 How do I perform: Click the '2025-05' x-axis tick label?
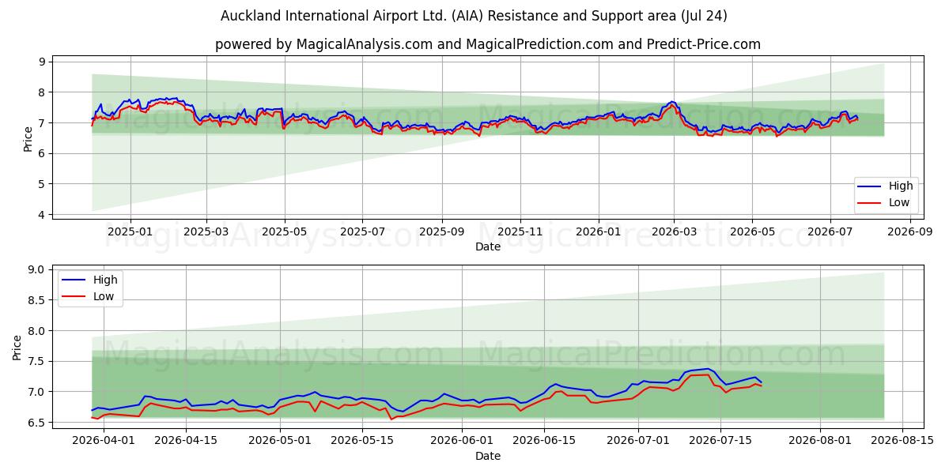285,232
